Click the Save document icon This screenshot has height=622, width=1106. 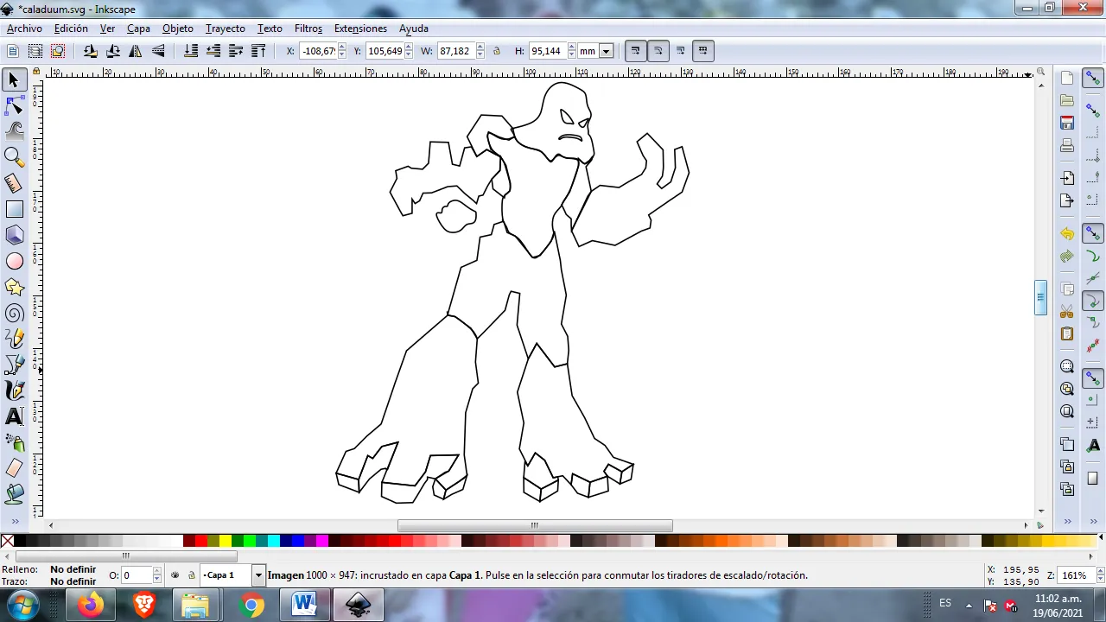coord(1067,123)
